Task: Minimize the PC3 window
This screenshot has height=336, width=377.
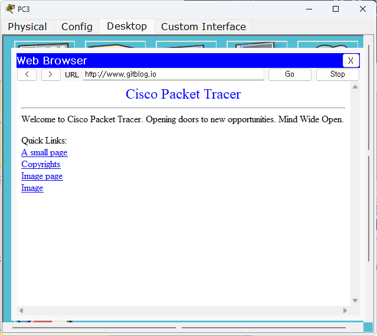Action: (x=309, y=9)
